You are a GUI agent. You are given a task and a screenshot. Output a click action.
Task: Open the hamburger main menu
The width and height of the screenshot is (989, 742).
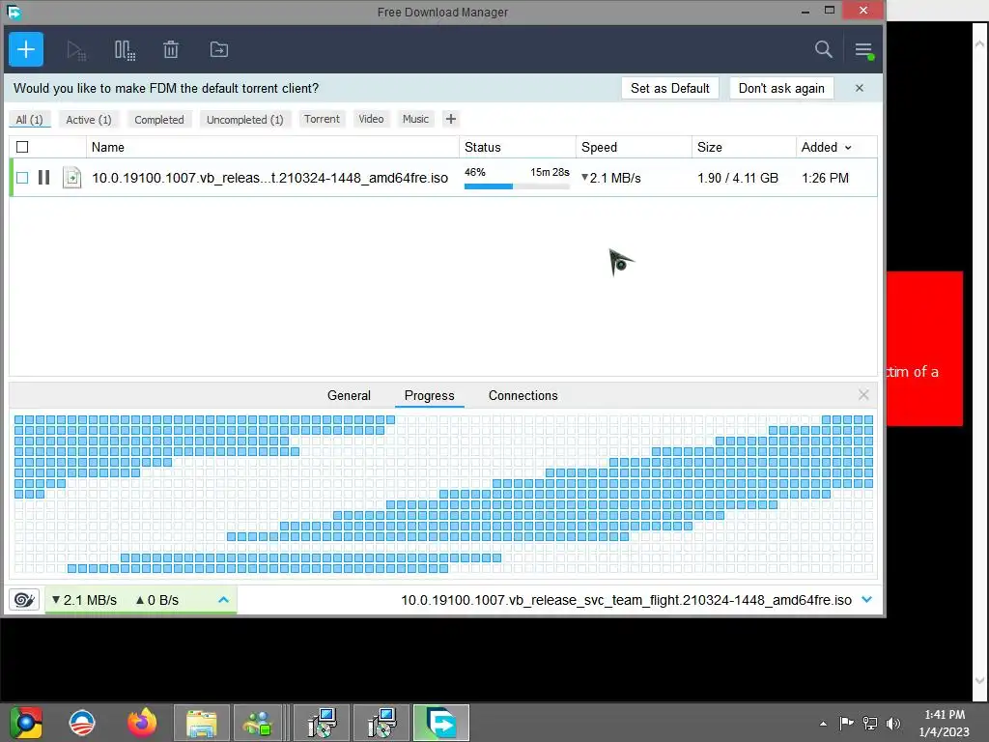click(863, 50)
